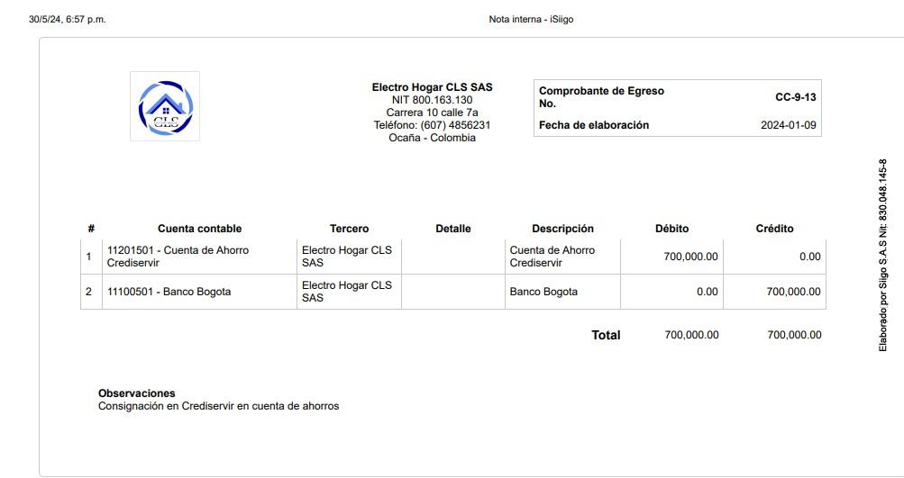Click the Banco Bogota description cell
This screenshot has height=478, width=904.
[543, 292]
